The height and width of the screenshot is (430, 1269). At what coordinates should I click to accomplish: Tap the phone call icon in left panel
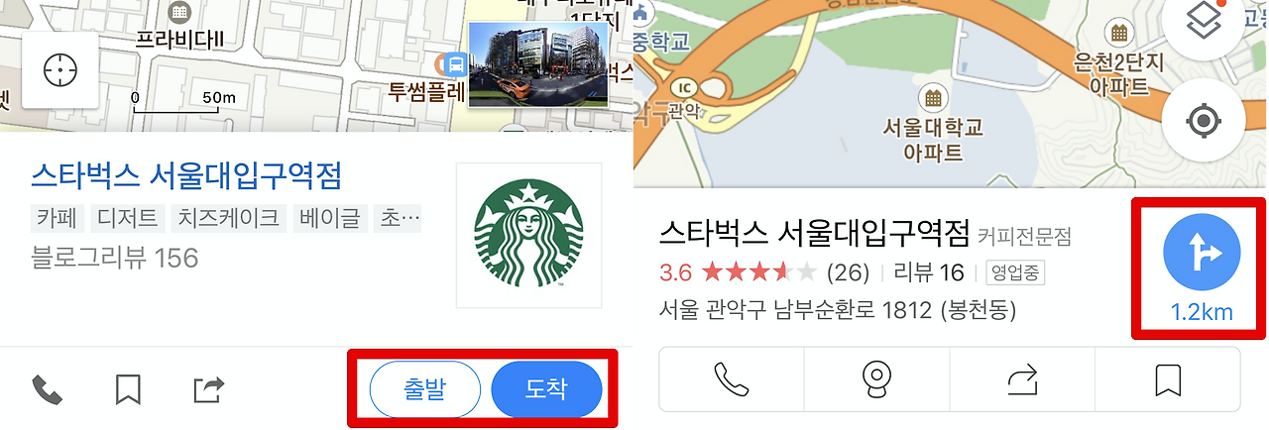(x=48, y=390)
